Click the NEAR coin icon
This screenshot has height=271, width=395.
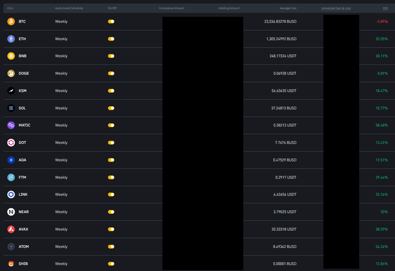[11, 212]
